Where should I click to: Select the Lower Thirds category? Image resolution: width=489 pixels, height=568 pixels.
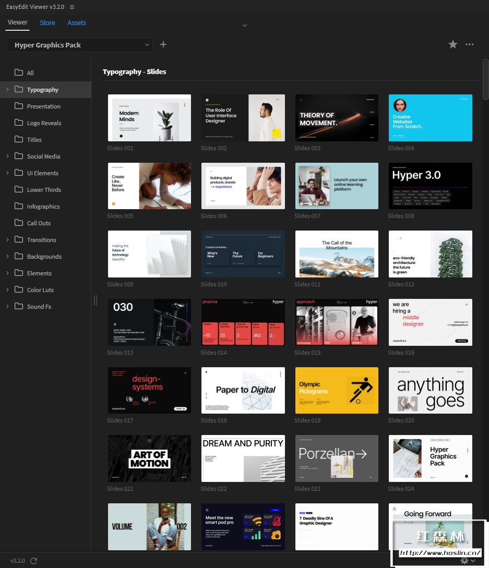[x=44, y=190]
